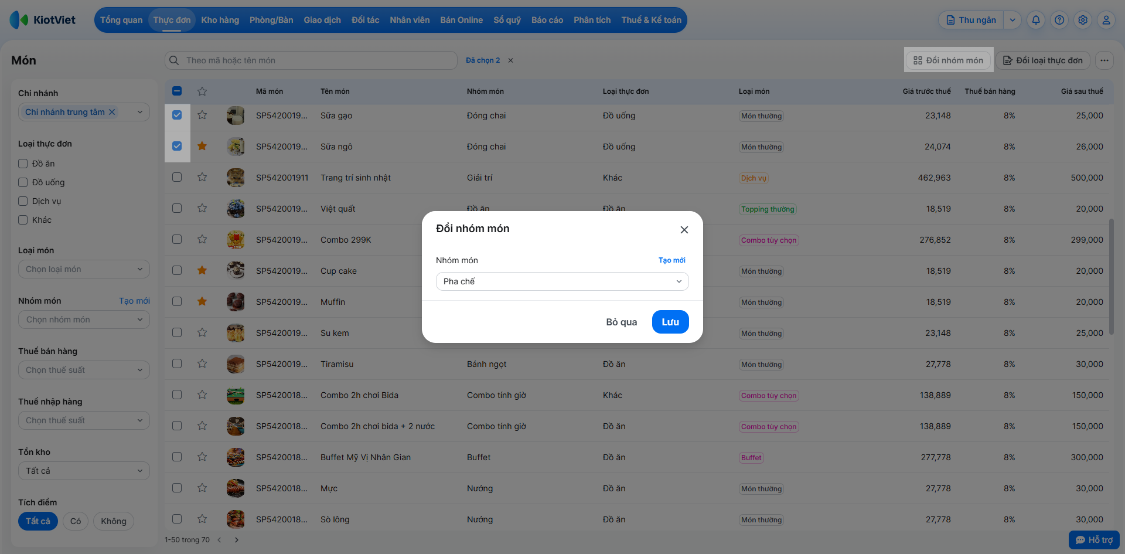Toggle favorite star for Muffin
This screenshot has height=554, width=1125.
[x=202, y=301]
